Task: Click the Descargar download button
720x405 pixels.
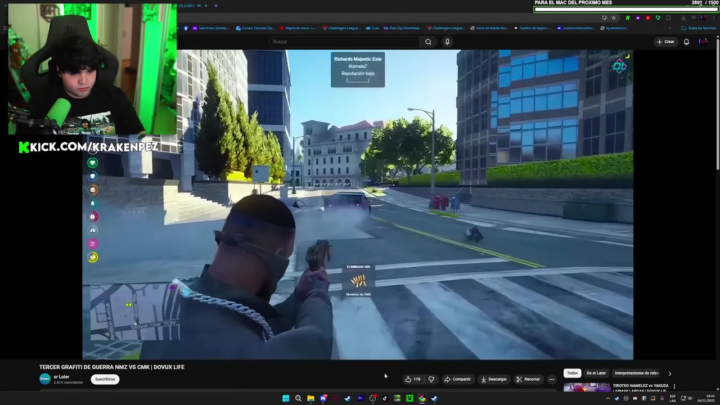Action: click(x=493, y=379)
